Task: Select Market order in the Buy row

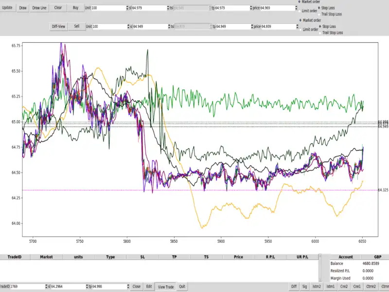Action: 299,2
